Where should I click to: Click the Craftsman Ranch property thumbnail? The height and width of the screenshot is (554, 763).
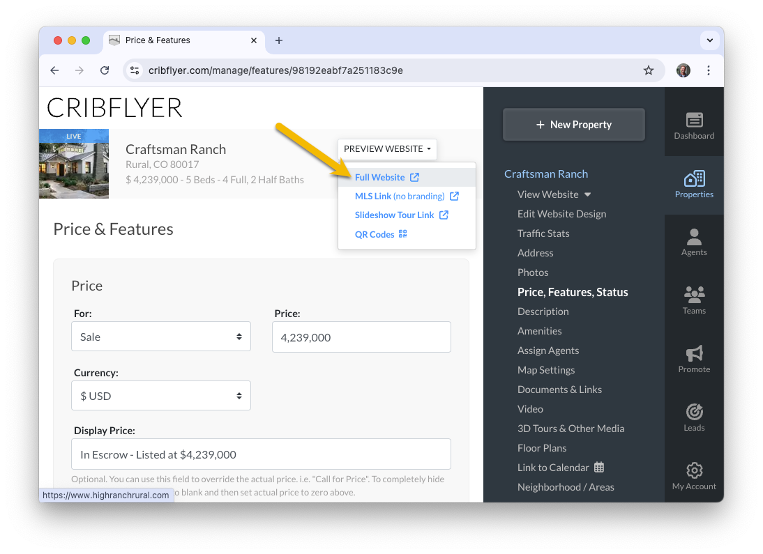coord(74,164)
